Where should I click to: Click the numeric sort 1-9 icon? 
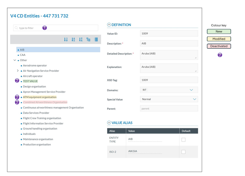tap(66, 40)
